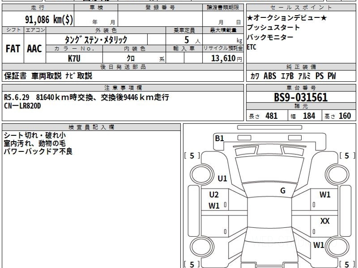Click the 室内汚れ、動物の毛 inspector note
Screen dimensions: 358x268
(34, 144)
